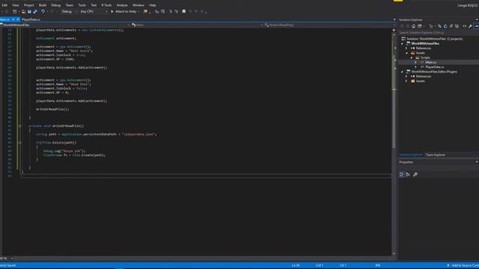This screenshot has width=479, height=269.
Task: Click Home icon in Solution Explorer toolbar
Action: point(414,26)
